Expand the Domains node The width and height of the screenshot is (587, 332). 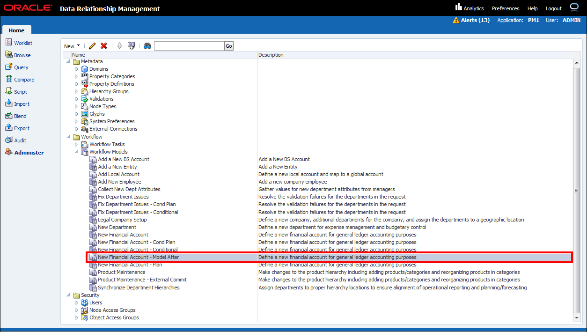tap(77, 69)
